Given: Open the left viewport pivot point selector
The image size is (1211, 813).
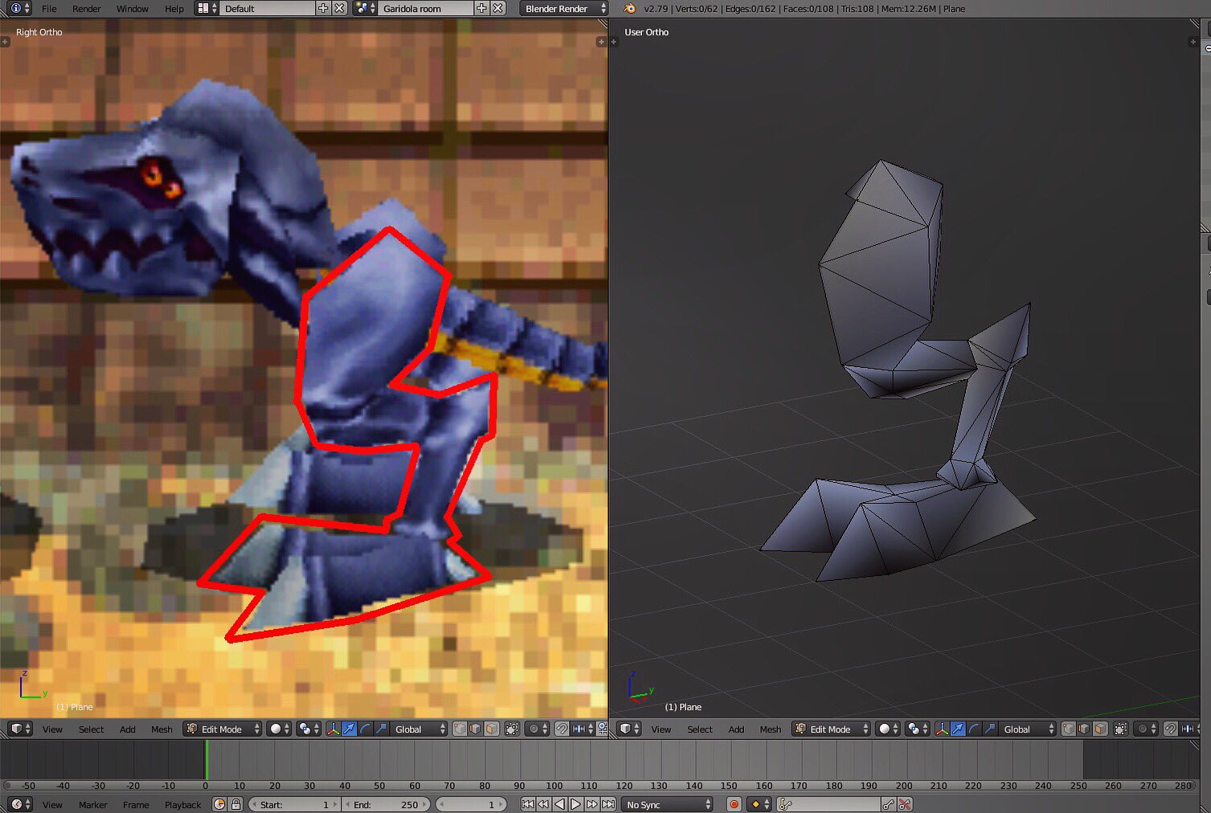Looking at the screenshot, I should [309, 729].
